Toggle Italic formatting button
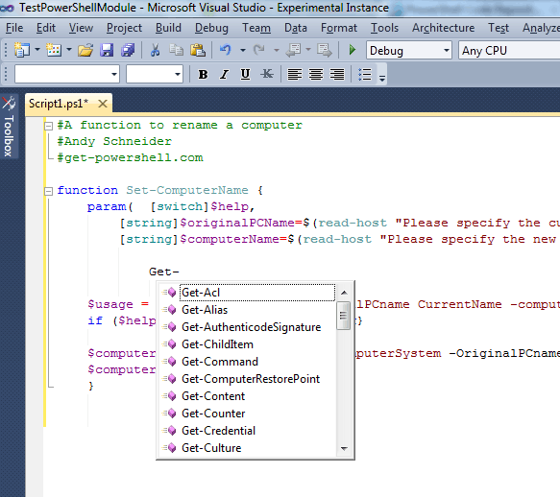The width and height of the screenshot is (560, 497). click(x=224, y=74)
